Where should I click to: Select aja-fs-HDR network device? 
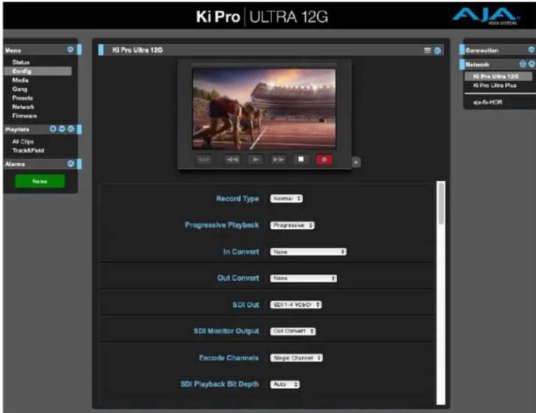pyautogui.click(x=488, y=102)
